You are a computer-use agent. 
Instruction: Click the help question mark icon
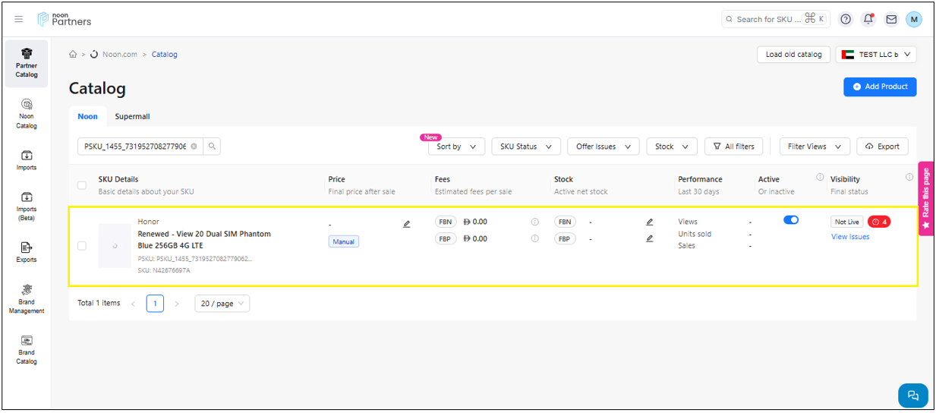(x=846, y=19)
